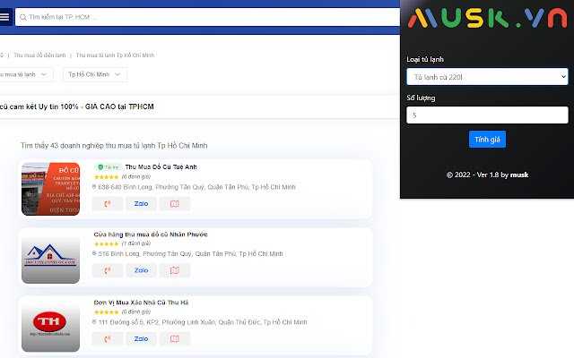This screenshot has height=358, width=574.
Task: Click 'Tìm thấy 43 doanh nghiệp' result count text
Action: pyautogui.click(x=114, y=145)
